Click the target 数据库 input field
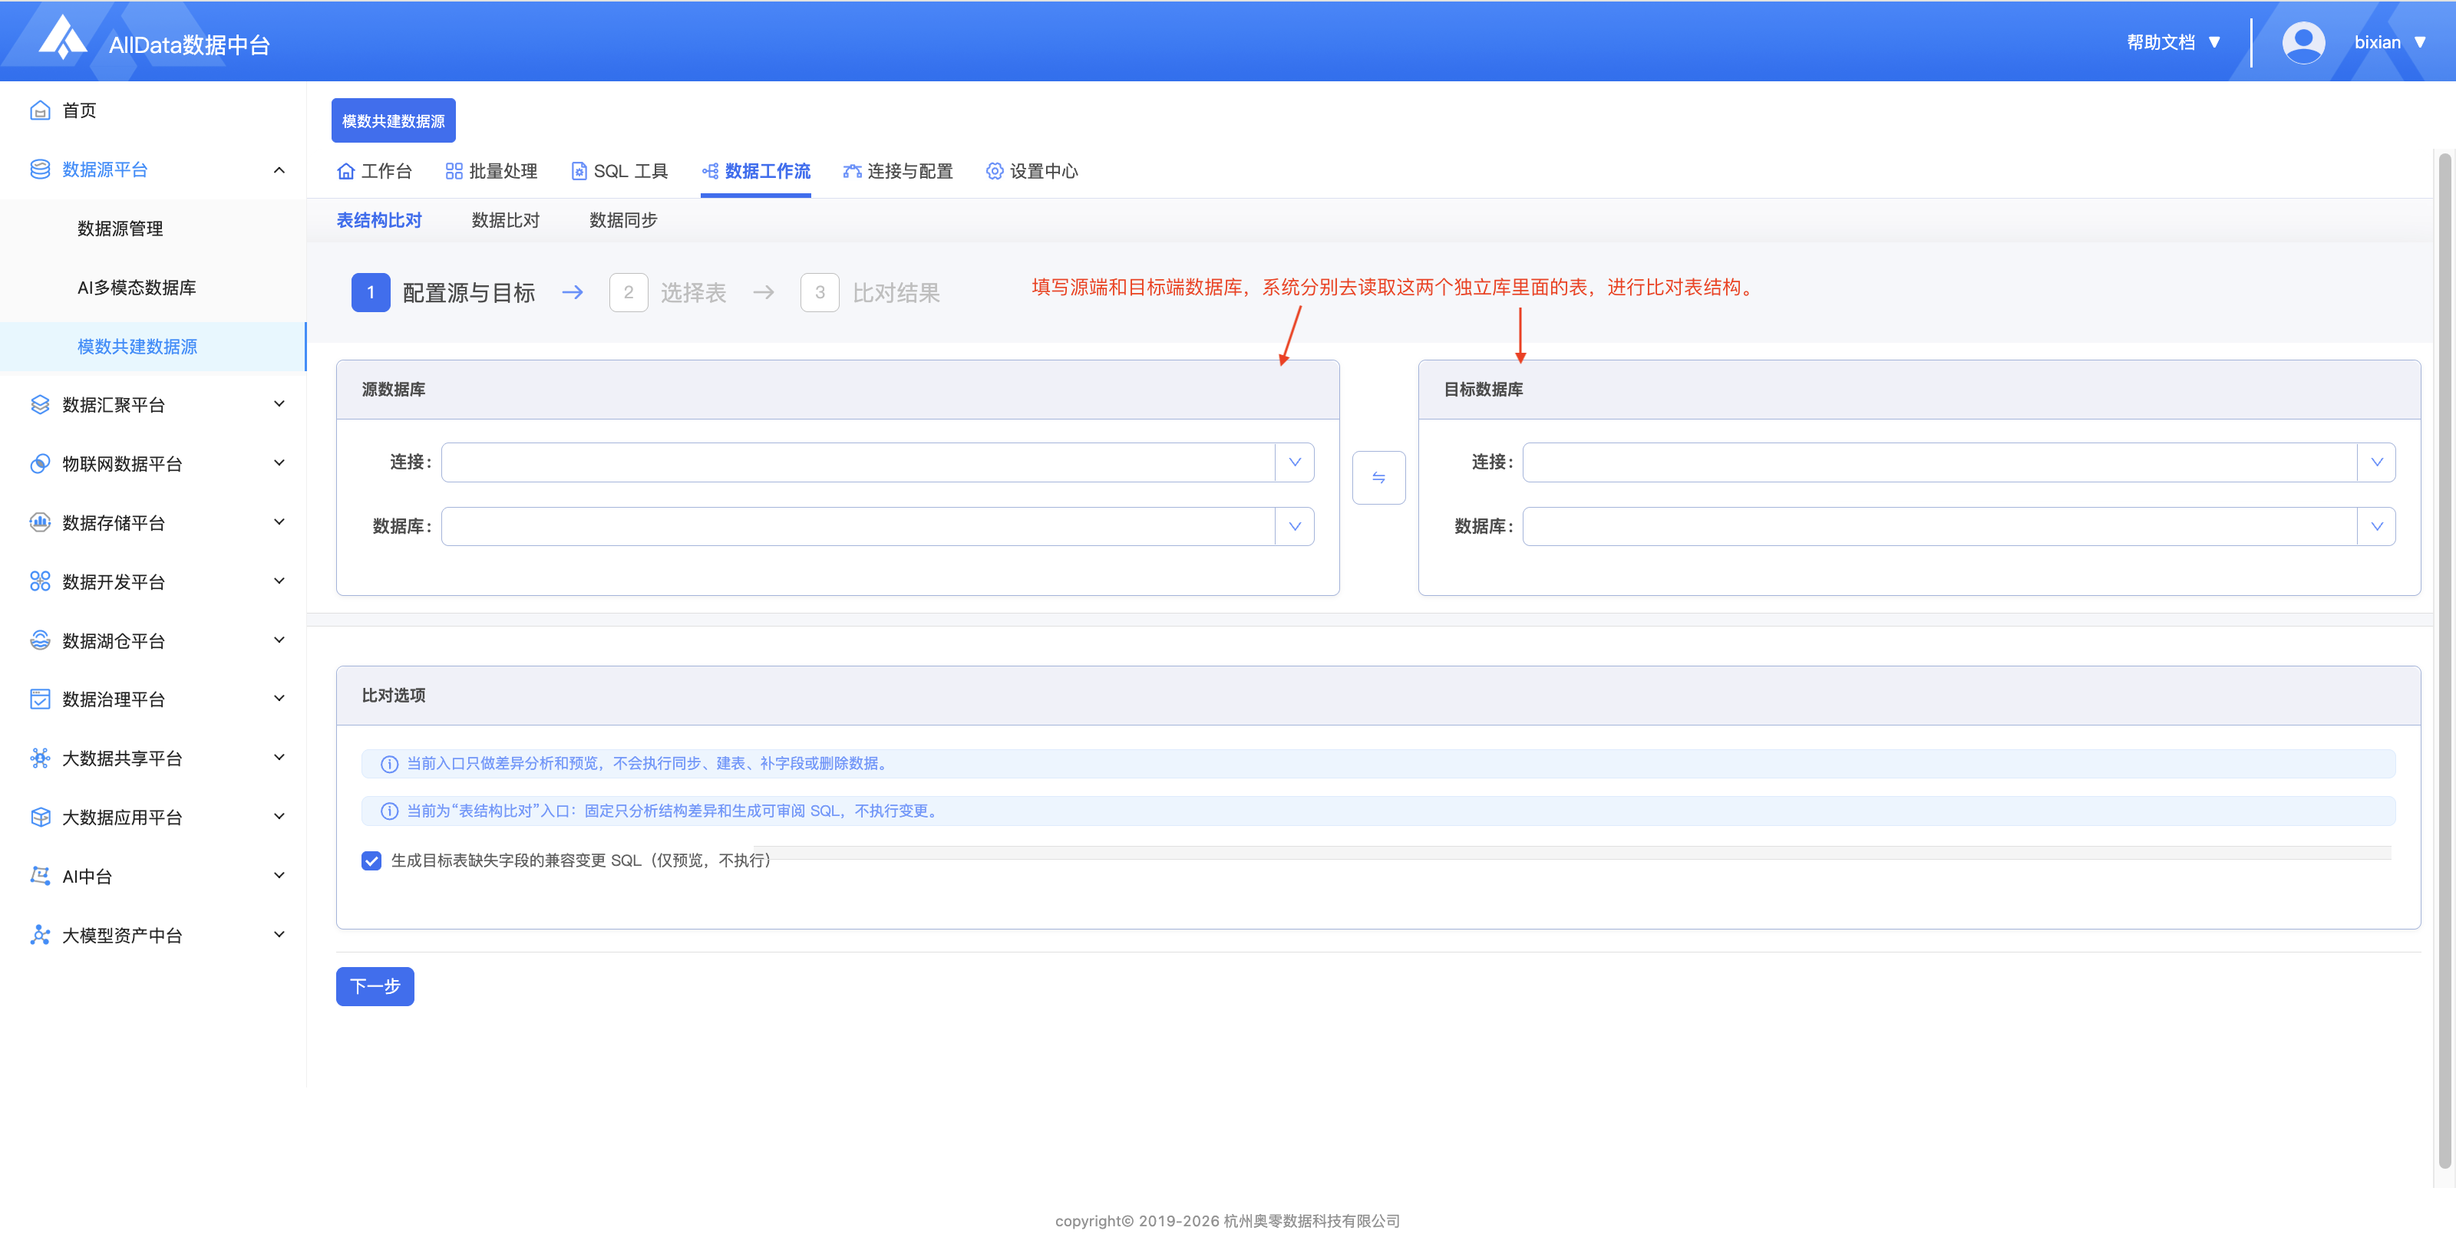This screenshot has width=2456, height=1247. (1939, 527)
